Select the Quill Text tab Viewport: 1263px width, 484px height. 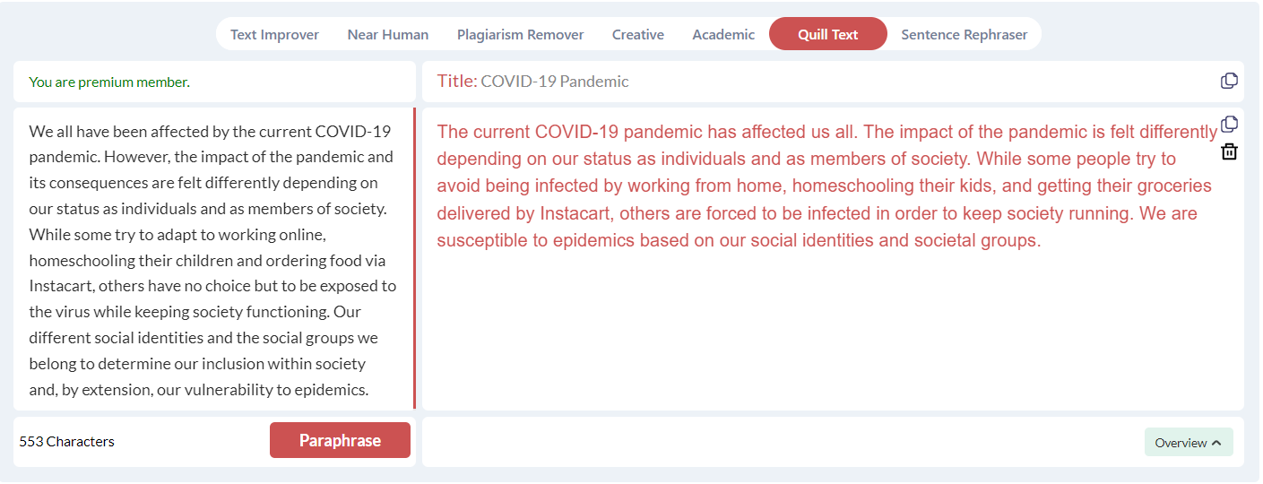point(827,34)
